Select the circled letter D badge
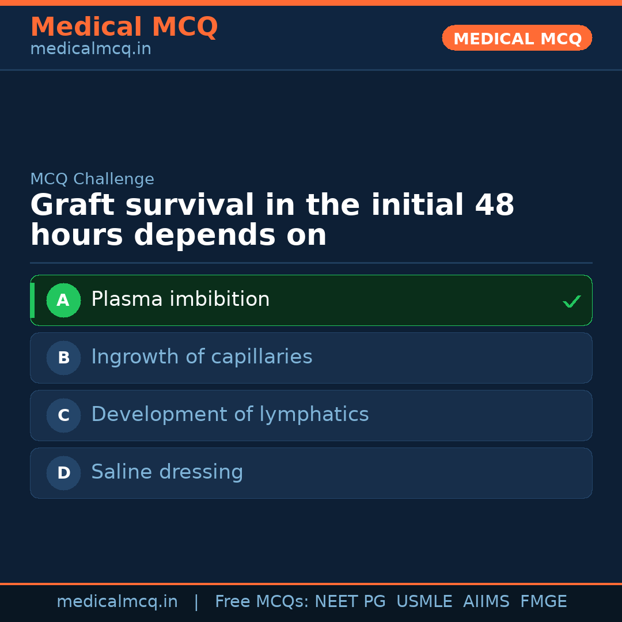622x622 pixels. tap(63, 473)
